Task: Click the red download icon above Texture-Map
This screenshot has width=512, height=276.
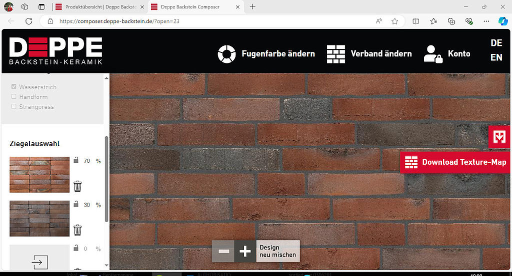Action: tap(499, 137)
